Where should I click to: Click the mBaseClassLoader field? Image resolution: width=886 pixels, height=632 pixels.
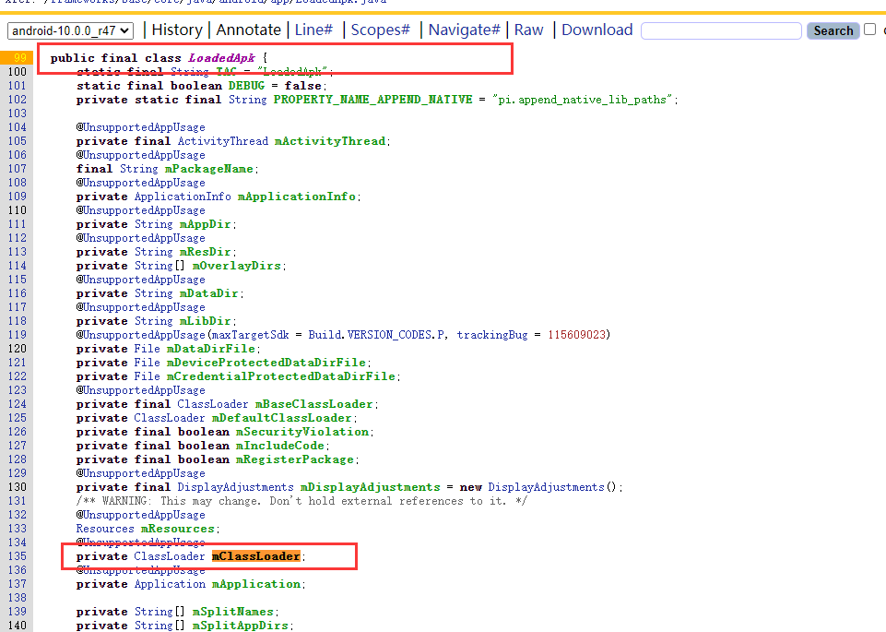(x=313, y=404)
